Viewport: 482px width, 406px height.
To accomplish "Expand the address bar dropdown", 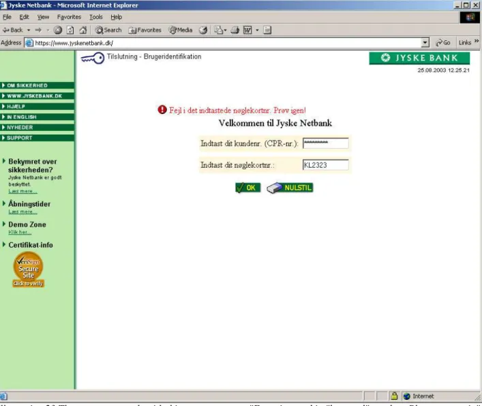I will point(425,43).
